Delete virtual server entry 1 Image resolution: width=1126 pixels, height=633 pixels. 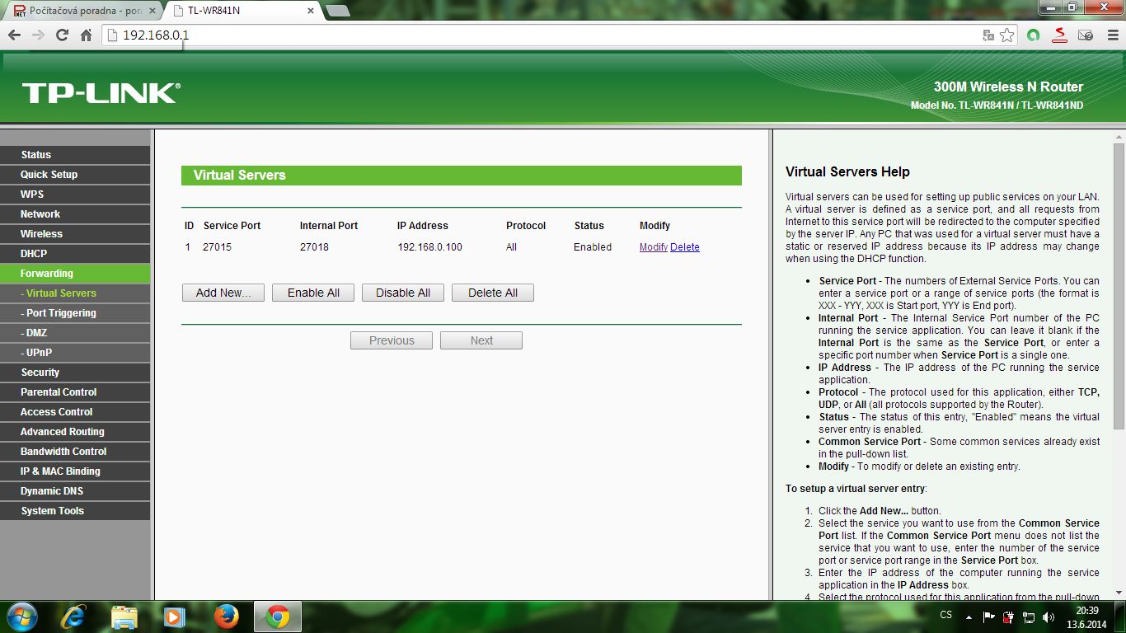coord(685,247)
